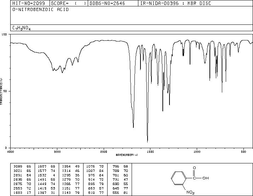Select peak value 1607 in the table
Image resolution: width=253 pixels, height=196 pixels.
coord(42,167)
